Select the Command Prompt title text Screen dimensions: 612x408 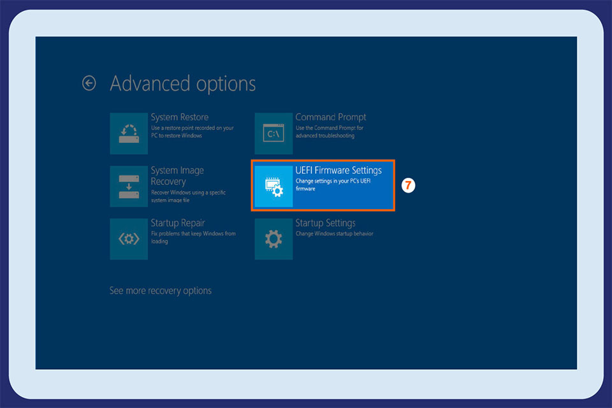click(331, 117)
